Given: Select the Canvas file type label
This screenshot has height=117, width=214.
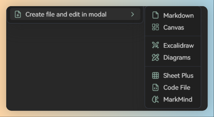Looking at the screenshot, I should 174,27.
